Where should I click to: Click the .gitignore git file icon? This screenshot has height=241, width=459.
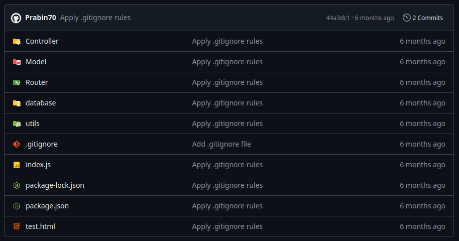tap(17, 144)
